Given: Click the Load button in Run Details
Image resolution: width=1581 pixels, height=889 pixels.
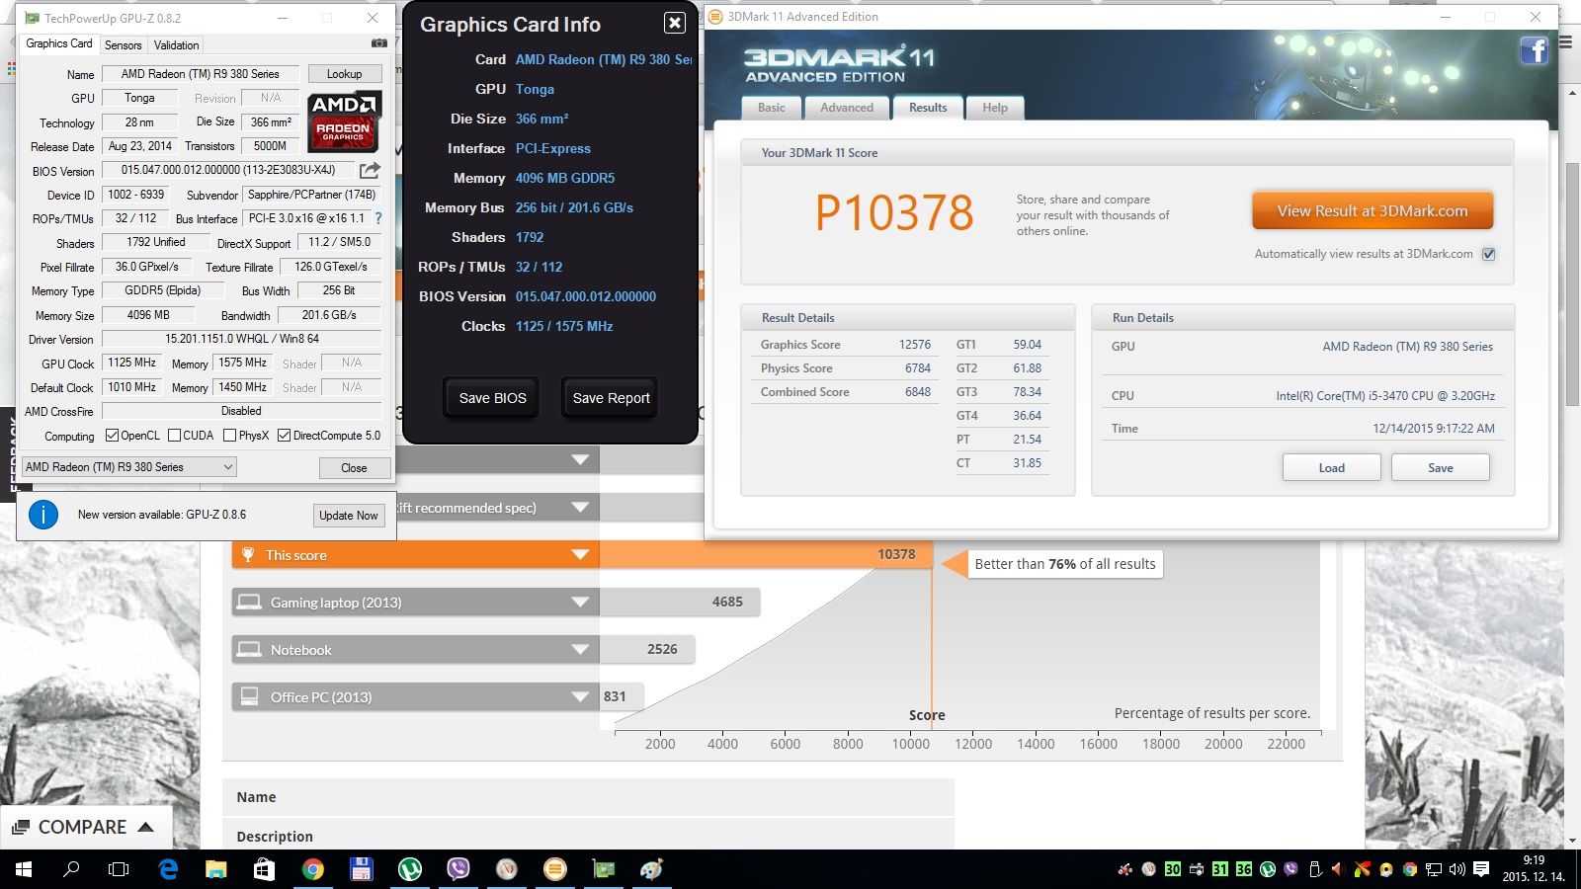Looking at the screenshot, I should (x=1331, y=467).
